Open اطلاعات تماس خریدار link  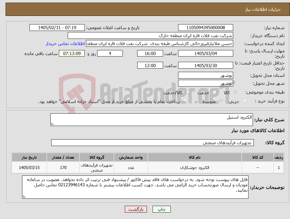[x=65, y=44]
